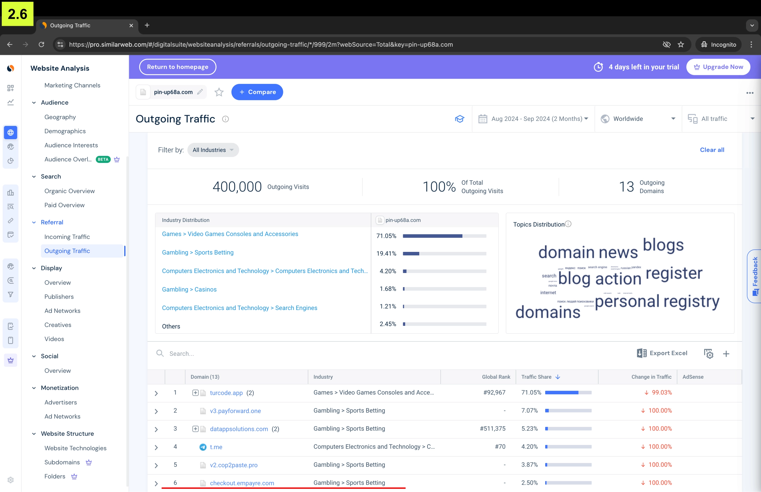Expand subdomains group for turcode.app

click(x=195, y=393)
